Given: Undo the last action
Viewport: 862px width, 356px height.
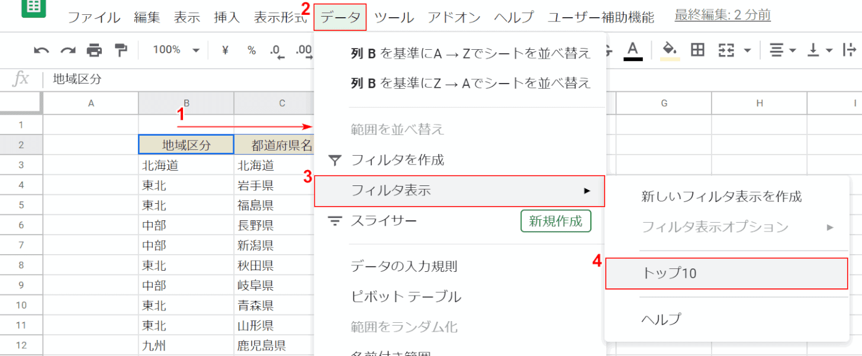Looking at the screenshot, I should [x=41, y=51].
